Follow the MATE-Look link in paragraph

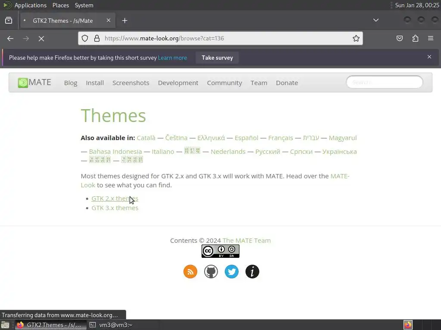coord(340,176)
